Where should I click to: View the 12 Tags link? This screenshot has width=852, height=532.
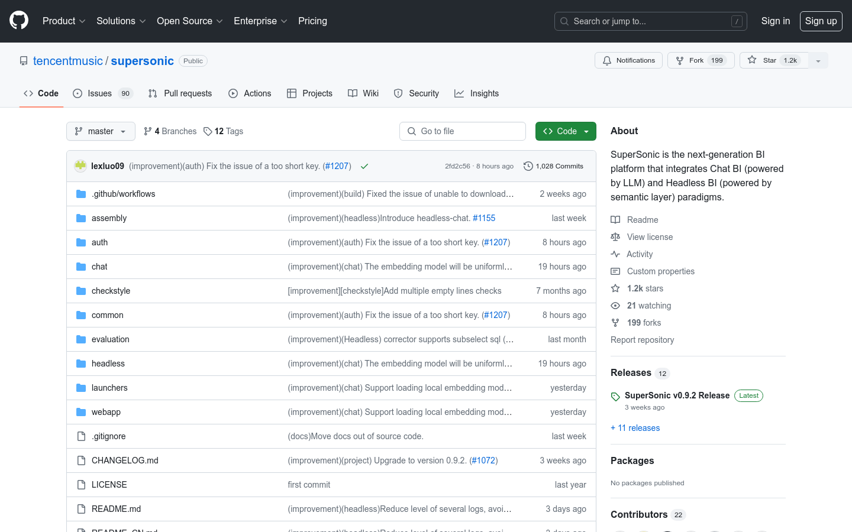(223, 131)
